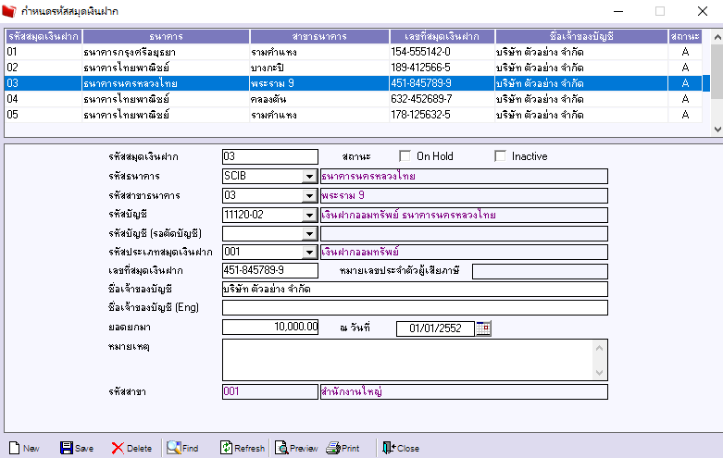Open the account code dropdown showing 11120-02
The width and height of the screenshot is (723, 458).
tap(309, 216)
